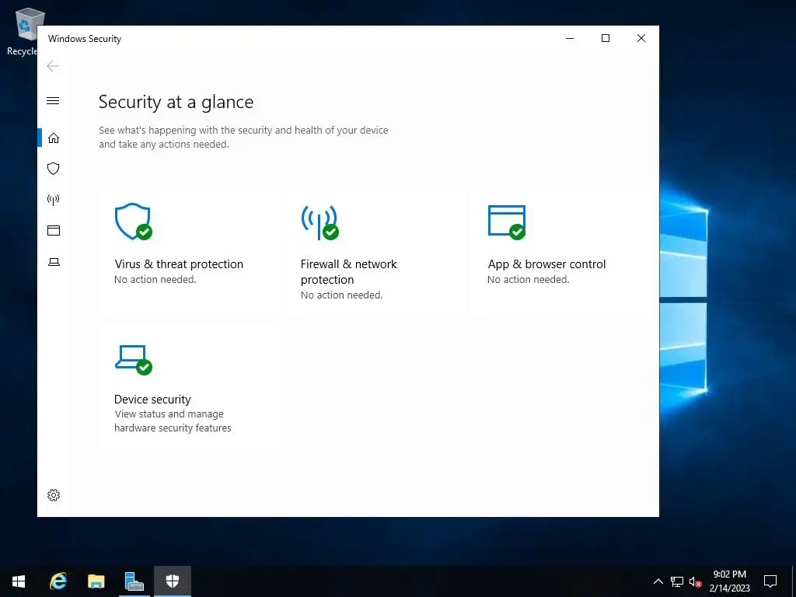Image resolution: width=796 pixels, height=597 pixels.
Task: Click the Firewall & network antenna tile icon
Action: [319, 222]
